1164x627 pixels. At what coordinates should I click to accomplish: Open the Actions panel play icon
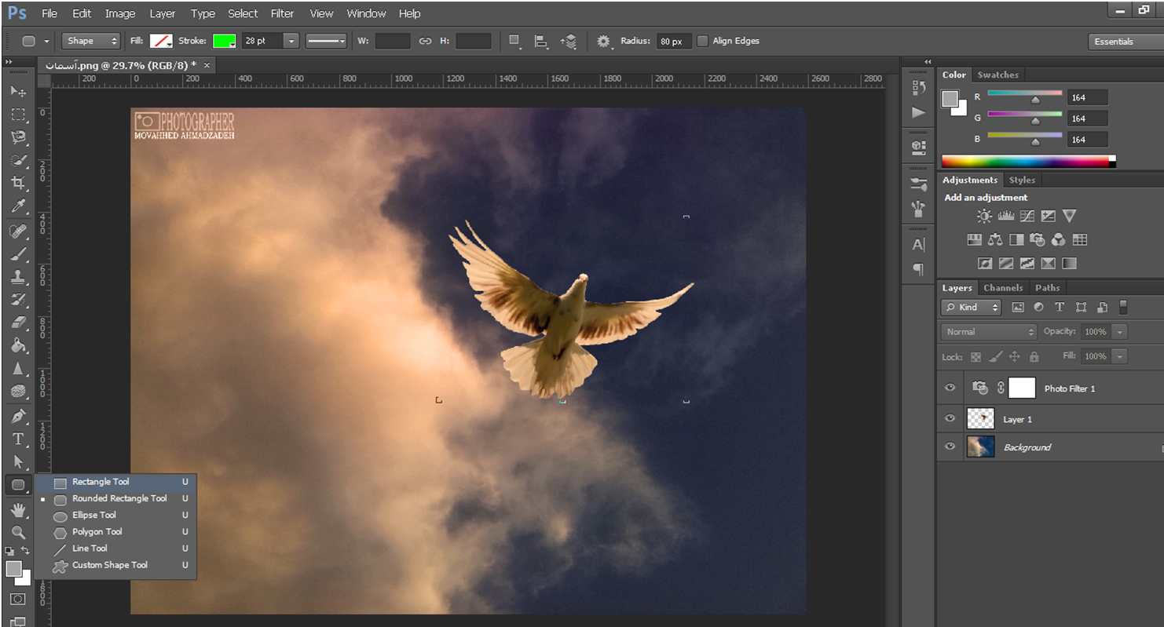click(917, 112)
